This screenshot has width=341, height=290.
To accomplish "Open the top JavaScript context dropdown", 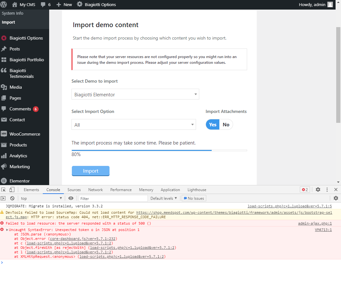I will pyautogui.click(x=41, y=198).
